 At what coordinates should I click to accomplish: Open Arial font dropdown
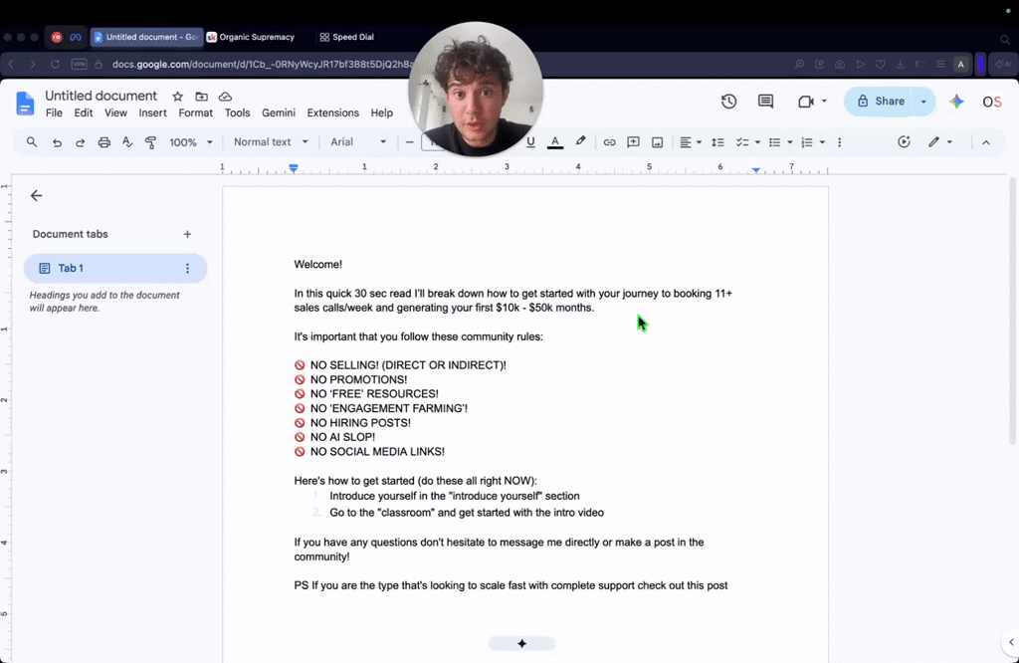click(x=358, y=141)
